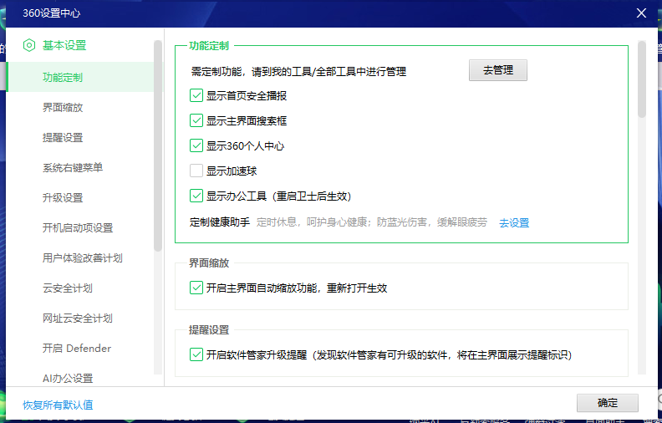
Task: Click the 360设置中心 title text
Action: click(x=52, y=13)
